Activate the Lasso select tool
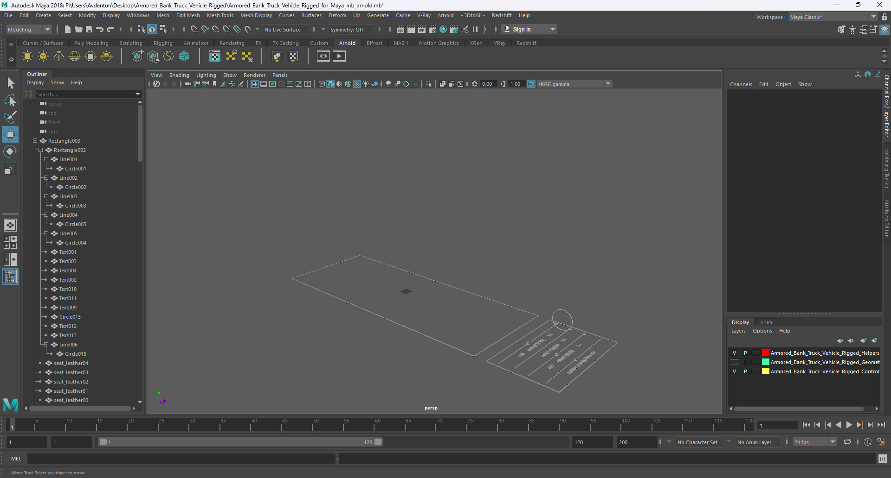The height and width of the screenshot is (478, 891). [x=10, y=101]
